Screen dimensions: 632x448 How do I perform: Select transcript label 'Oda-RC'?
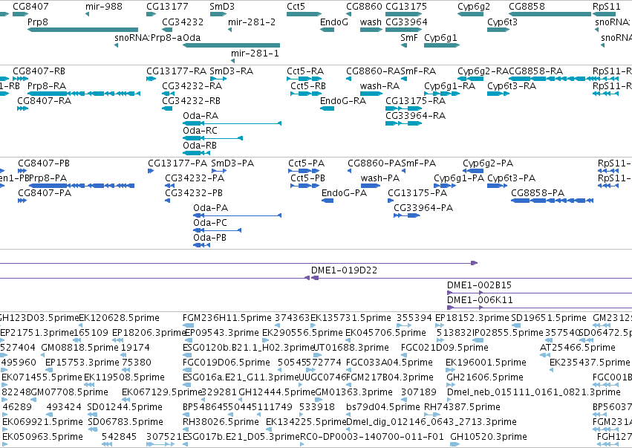click(x=200, y=131)
